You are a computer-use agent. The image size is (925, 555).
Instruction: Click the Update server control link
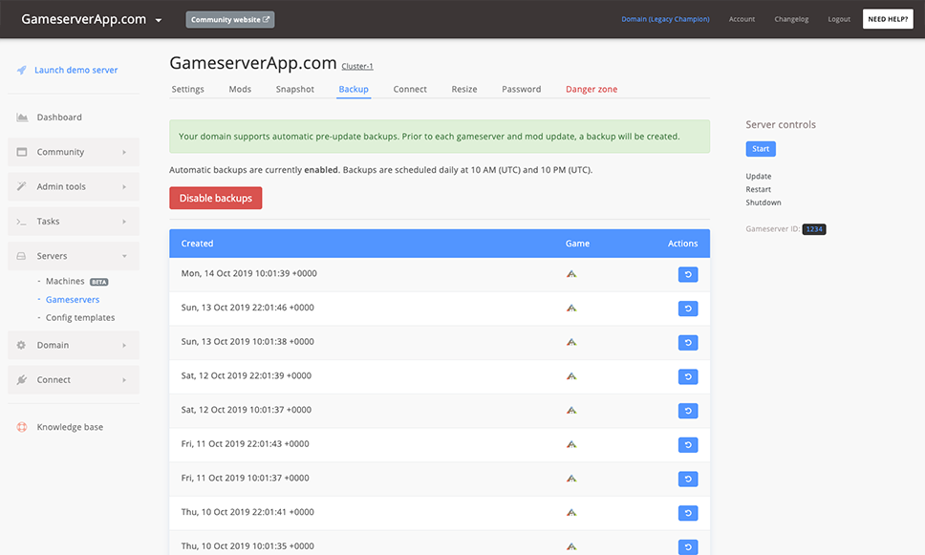point(758,177)
